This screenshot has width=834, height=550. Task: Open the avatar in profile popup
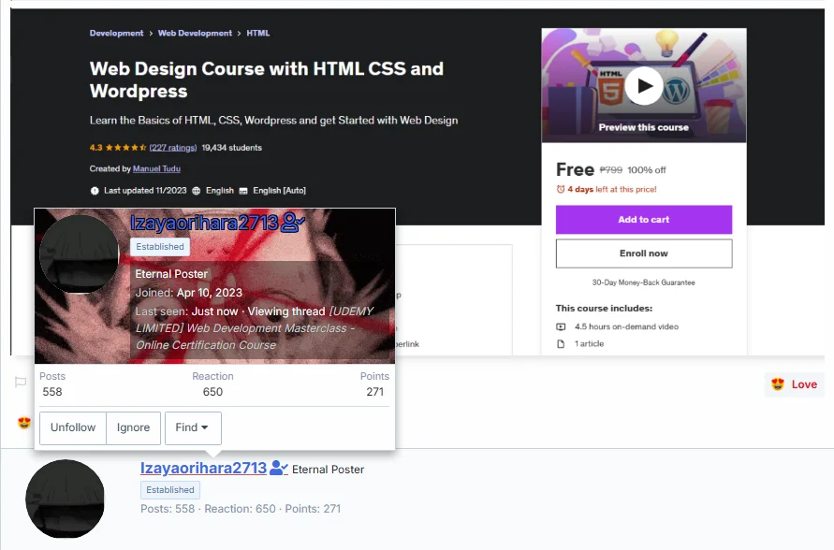click(80, 254)
